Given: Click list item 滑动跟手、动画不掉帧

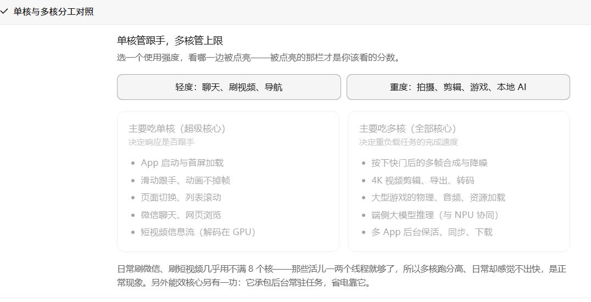Looking at the screenshot, I should click(186, 180).
